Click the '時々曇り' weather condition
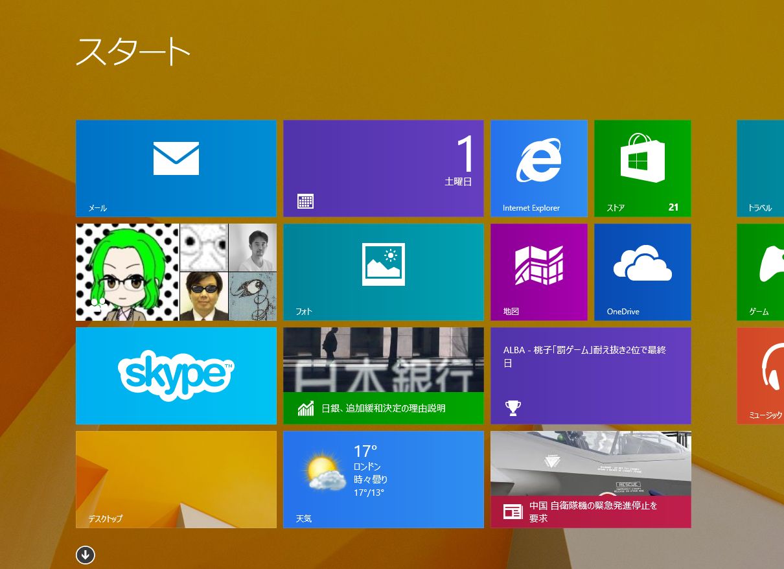 (371, 480)
